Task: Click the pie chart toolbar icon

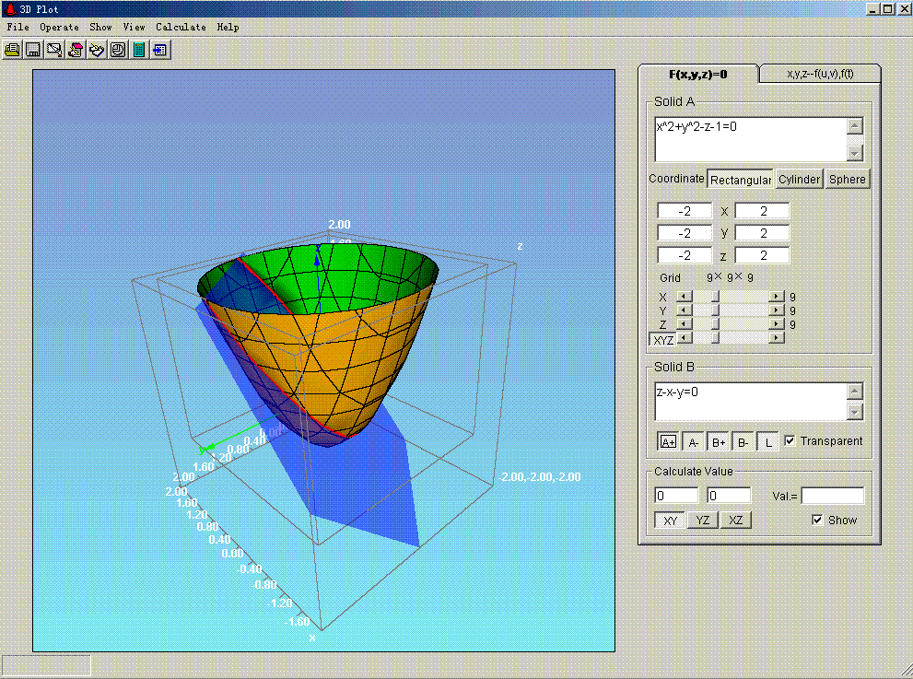Action: click(x=118, y=50)
